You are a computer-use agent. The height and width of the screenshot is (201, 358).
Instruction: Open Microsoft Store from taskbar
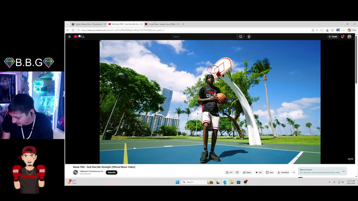pyautogui.click(x=239, y=182)
